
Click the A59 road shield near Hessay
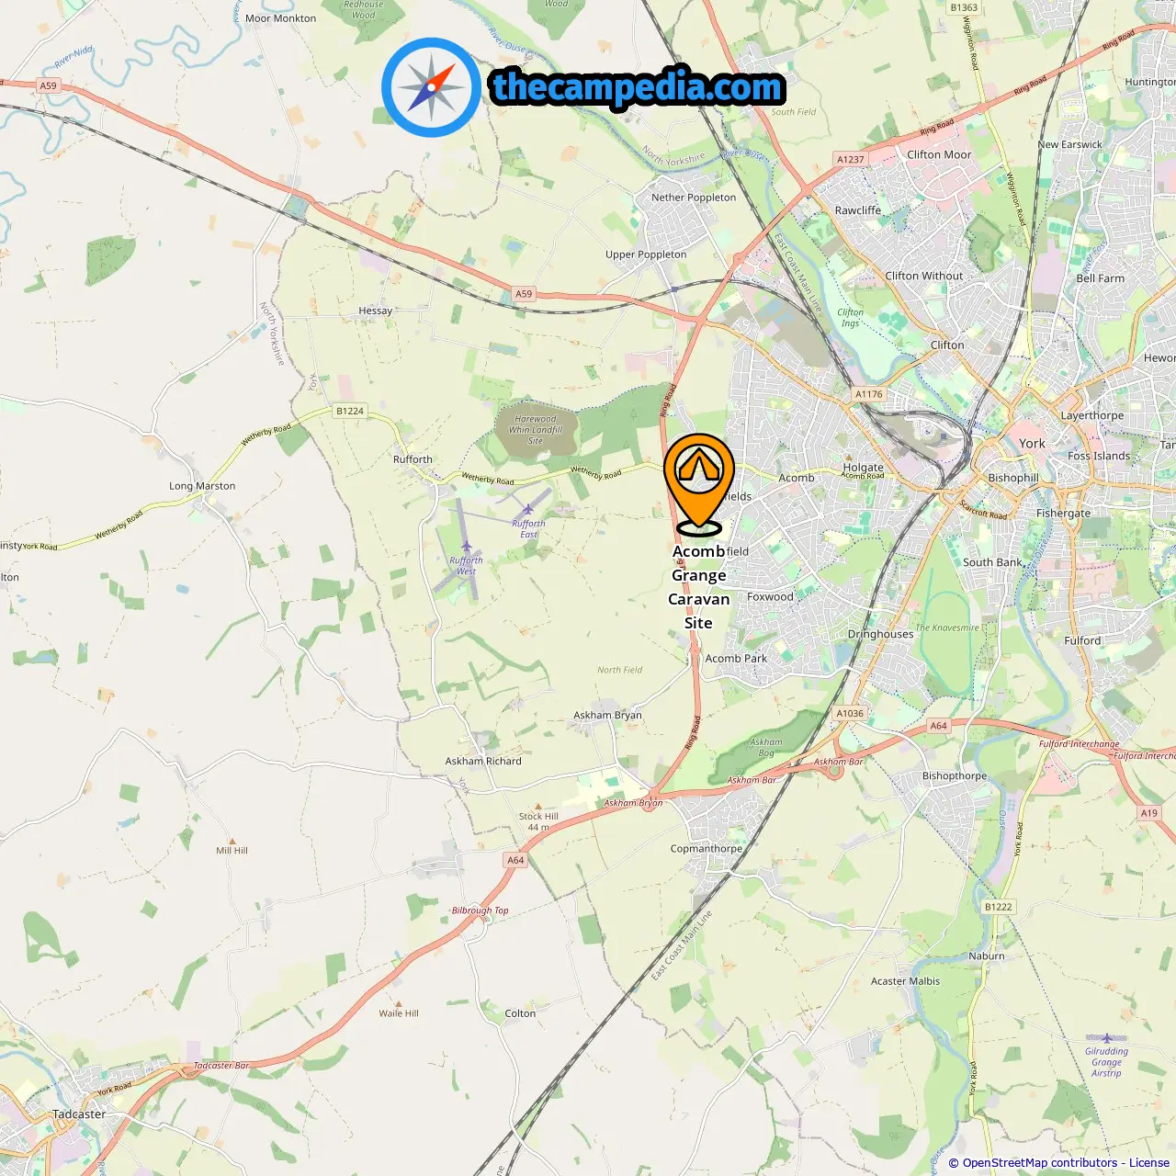coord(524,294)
